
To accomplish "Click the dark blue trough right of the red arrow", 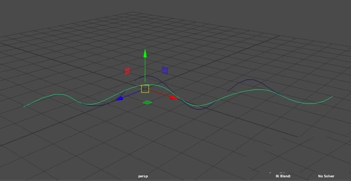I will (200, 109).
